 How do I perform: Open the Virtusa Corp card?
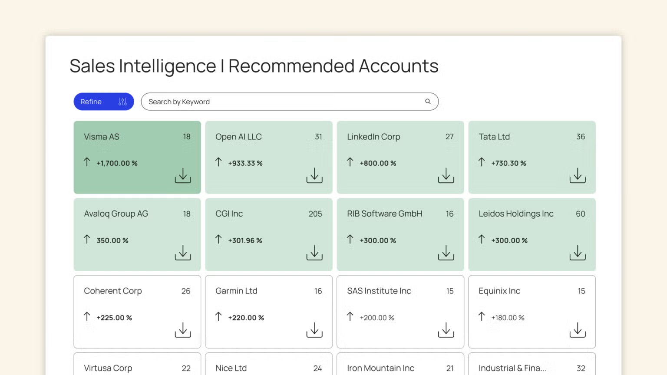coord(137,364)
